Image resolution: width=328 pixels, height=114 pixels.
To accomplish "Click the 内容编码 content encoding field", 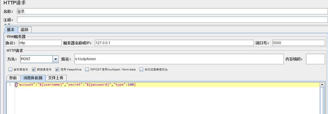I will [x=315, y=59].
